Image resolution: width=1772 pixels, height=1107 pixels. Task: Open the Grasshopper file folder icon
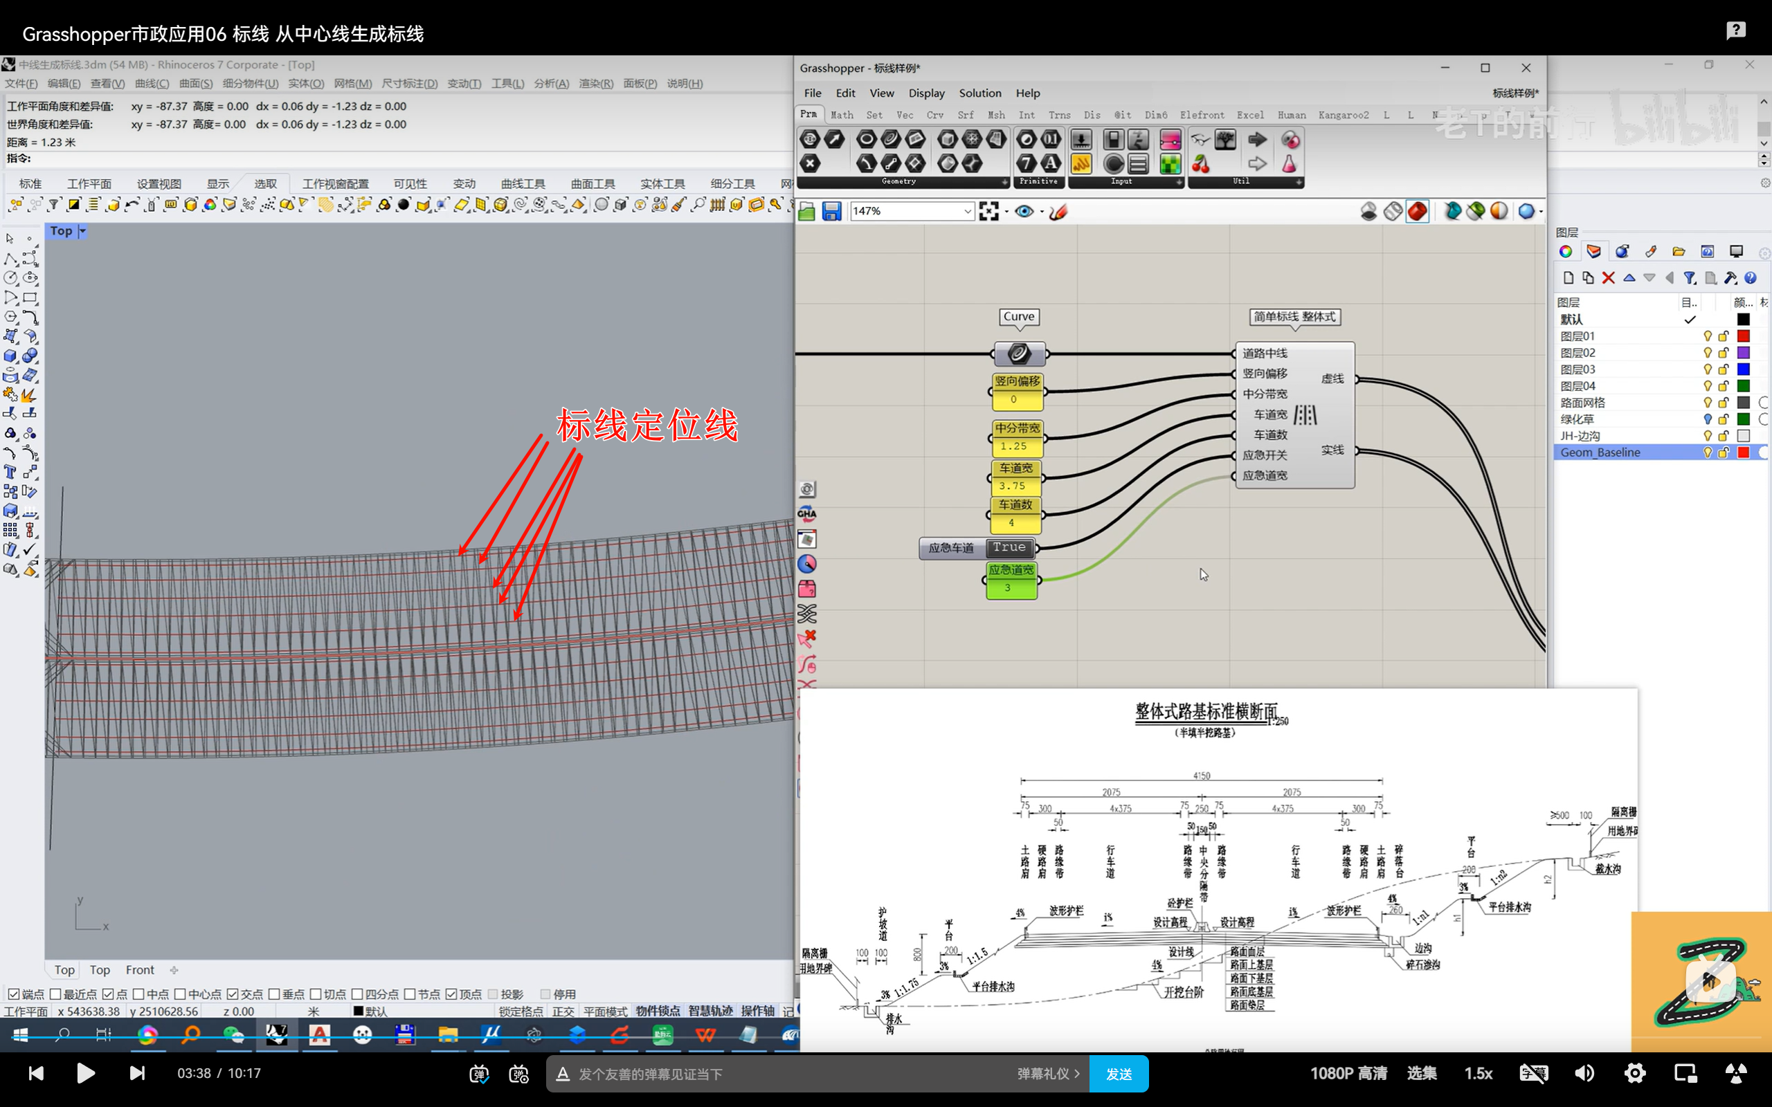(x=807, y=212)
